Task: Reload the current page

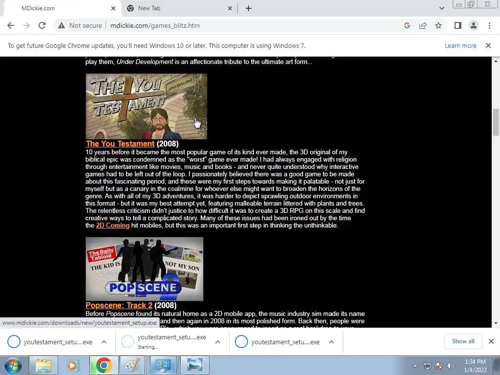Action: click(42, 25)
